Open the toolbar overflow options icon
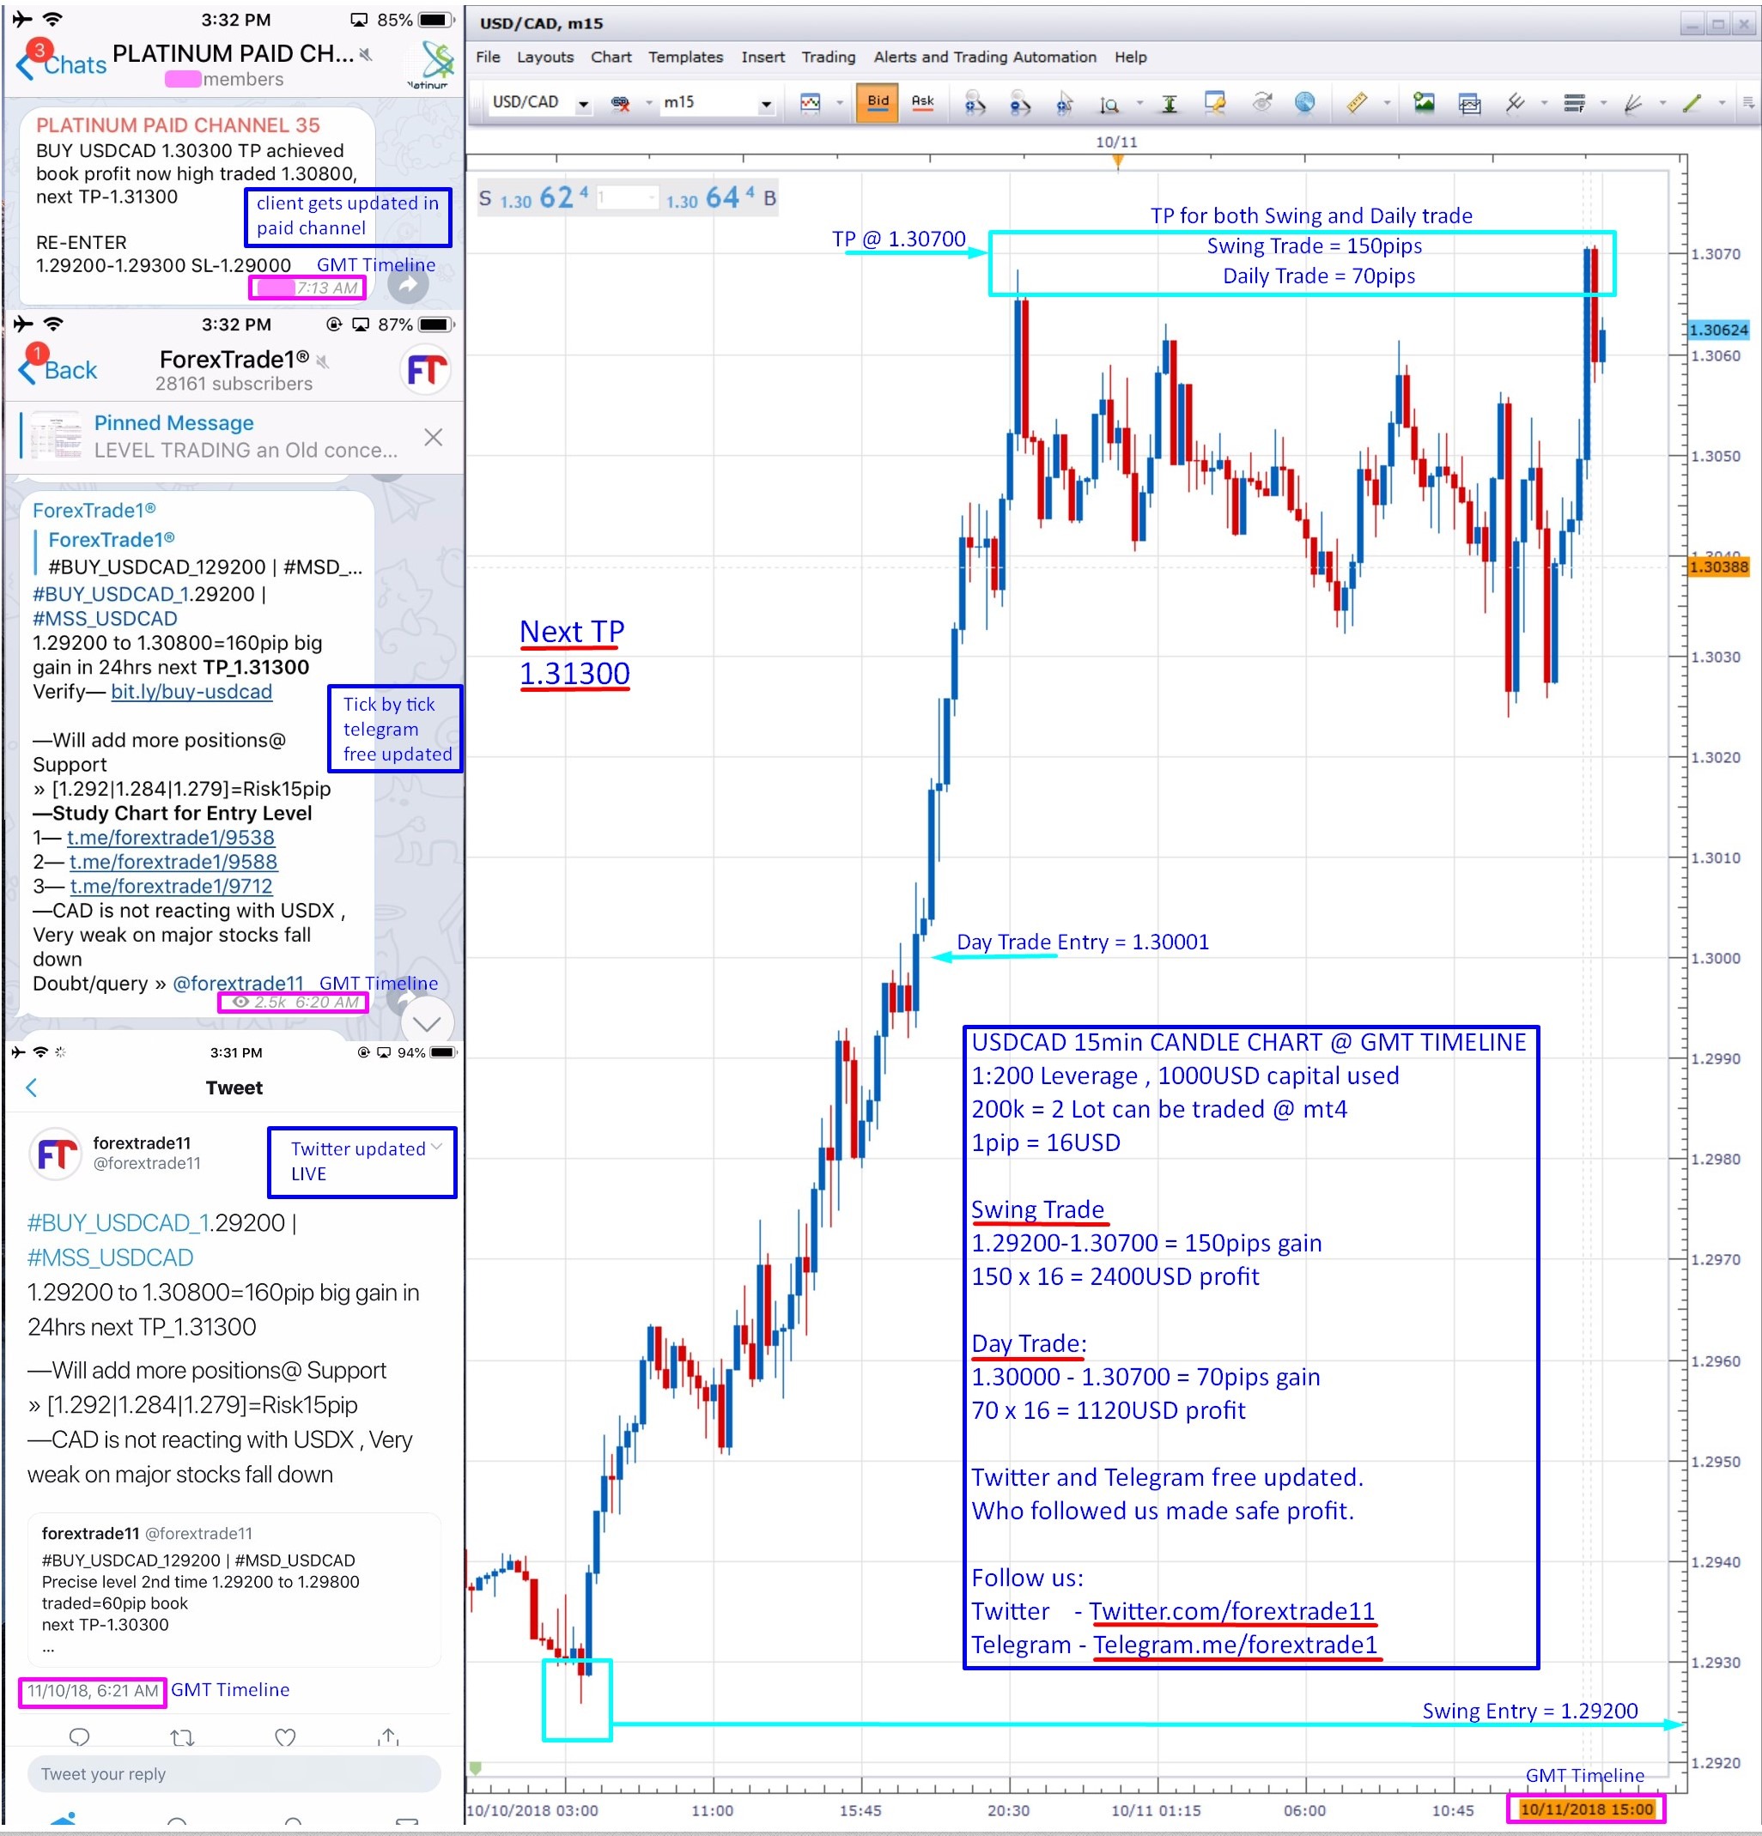The width and height of the screenshot is (1762, 1836). point(1748,103)
